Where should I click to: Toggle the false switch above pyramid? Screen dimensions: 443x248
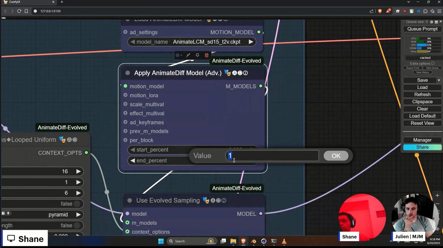click(x=77, y=204)
